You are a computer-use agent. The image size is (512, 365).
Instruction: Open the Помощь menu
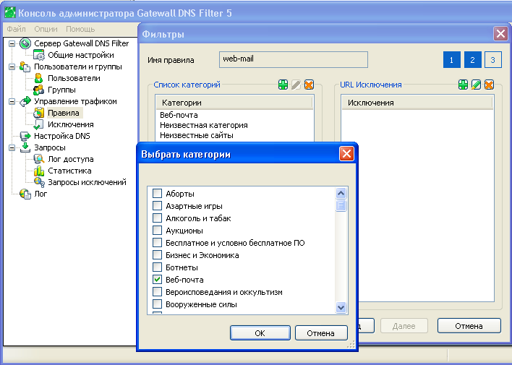80,29
